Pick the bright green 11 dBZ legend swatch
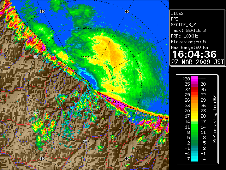This screenshot has width=226, height=170. (194, 127)
